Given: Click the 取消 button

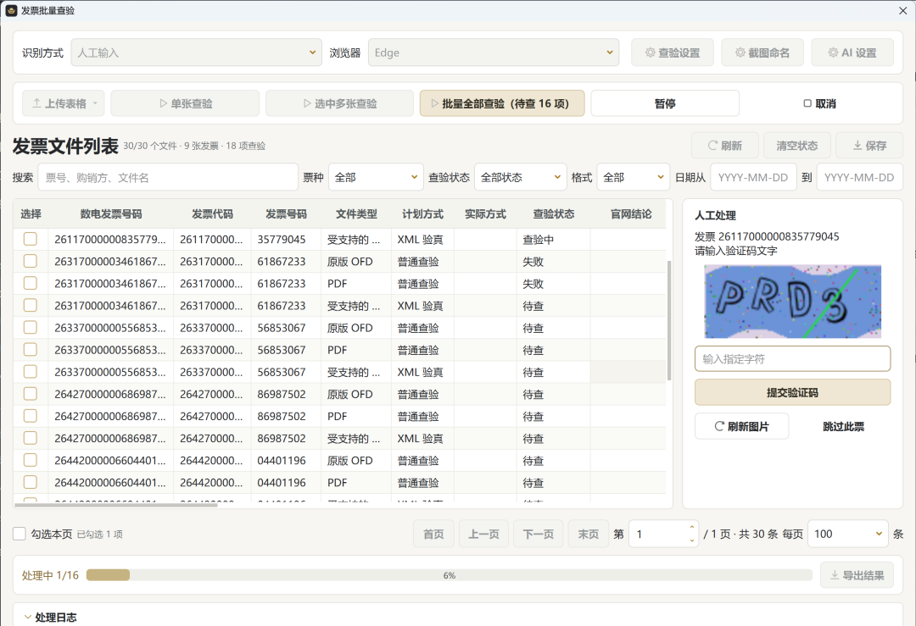Looking at the screenshot, I should [x=819, y=103].
